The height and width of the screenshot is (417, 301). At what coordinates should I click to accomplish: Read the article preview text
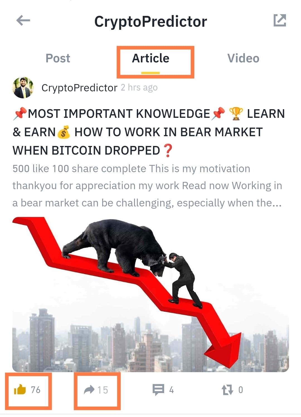(x=147, y=186)
